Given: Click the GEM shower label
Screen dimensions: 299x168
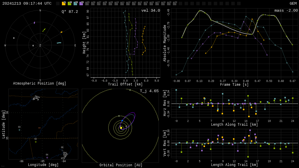Looking at the screenshot, I should 293,3.
